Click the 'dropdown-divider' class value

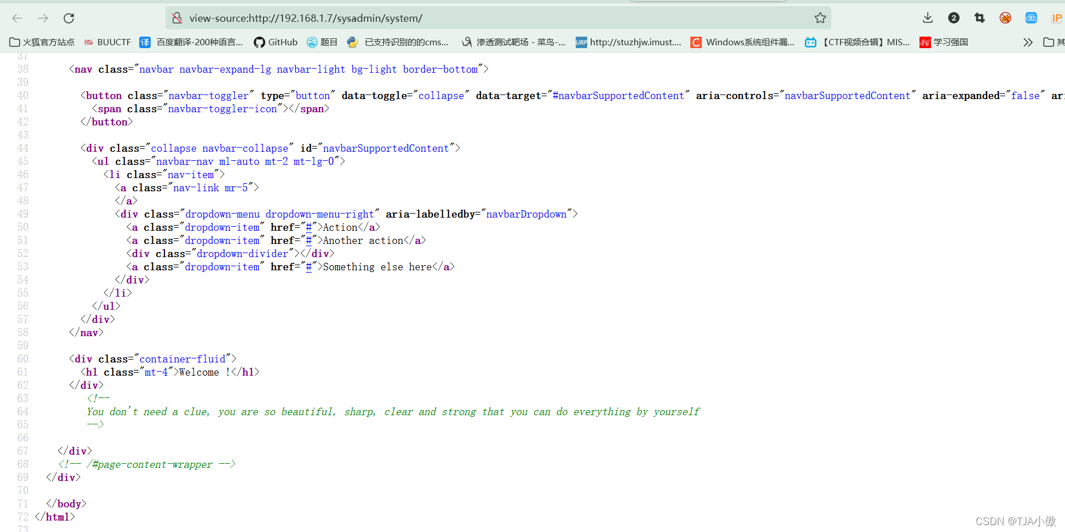coord(242,254)
